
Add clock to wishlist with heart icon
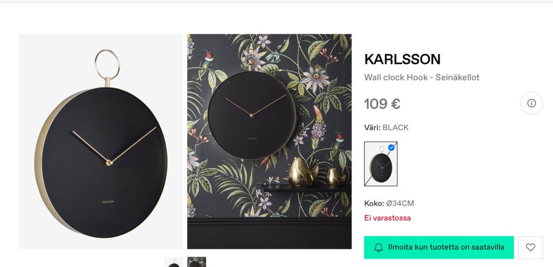[x=531, y=247]
